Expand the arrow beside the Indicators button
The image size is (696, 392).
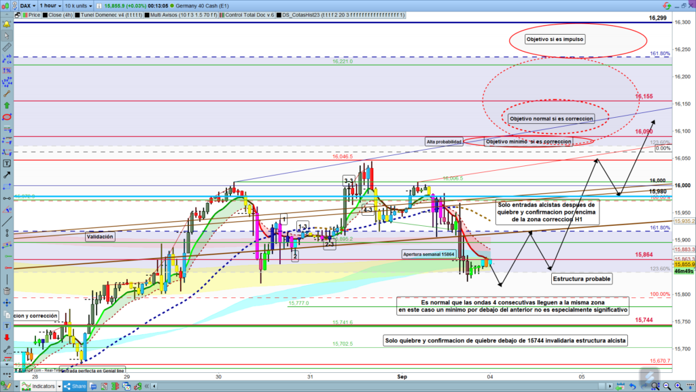pos(59,387)
